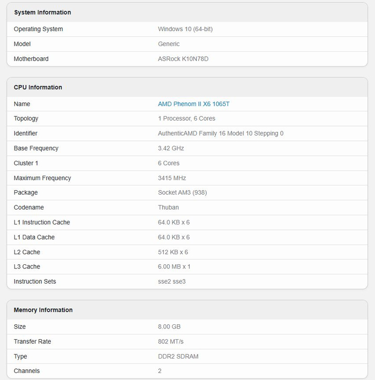Select the Operating System row label
375x380 pixels.
[38, 29]
